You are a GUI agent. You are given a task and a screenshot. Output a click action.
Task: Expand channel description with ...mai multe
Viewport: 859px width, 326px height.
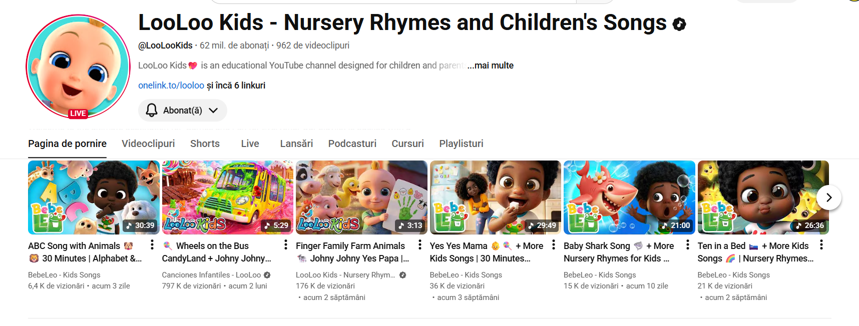tap(490, 65)
